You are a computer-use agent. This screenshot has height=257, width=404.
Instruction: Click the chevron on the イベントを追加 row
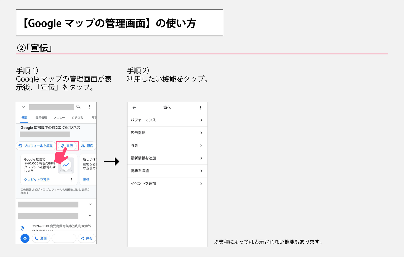201,184
